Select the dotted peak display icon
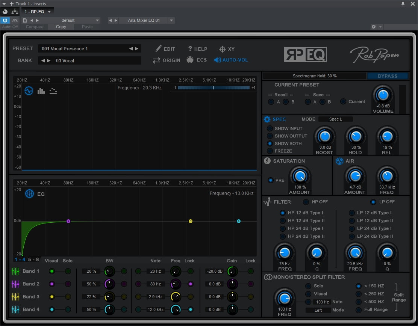 pyautogui.click(x=53, y=91)
